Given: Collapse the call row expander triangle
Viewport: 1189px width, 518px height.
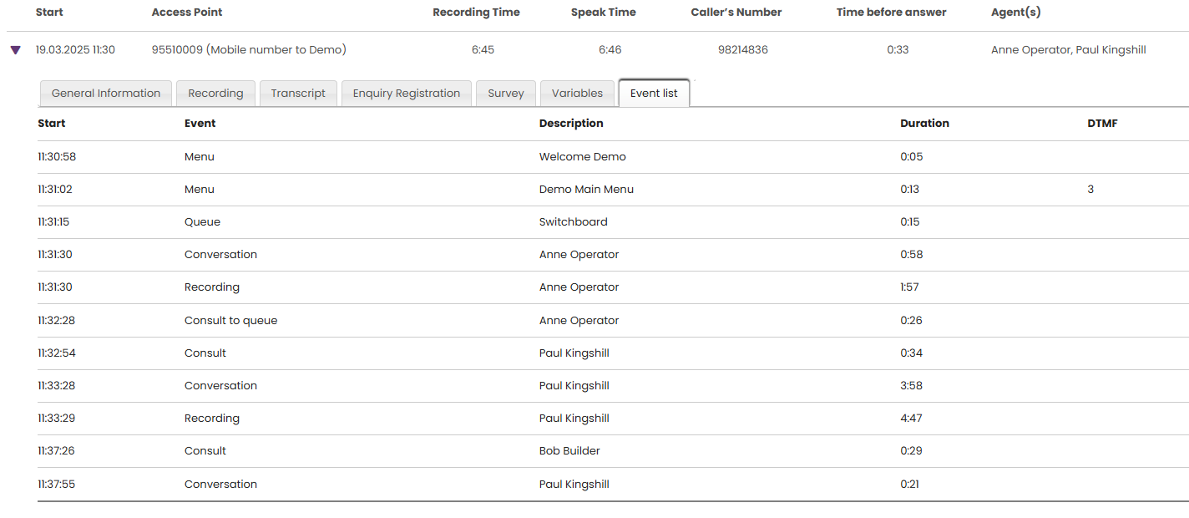Looking at the screenshot, I should click(15, 50).
